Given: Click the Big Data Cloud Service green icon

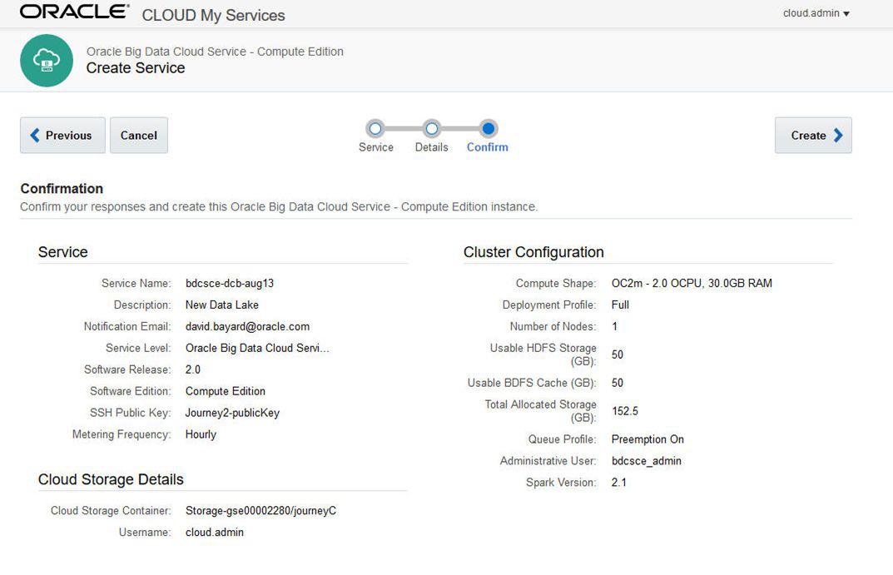Looking at the screenshot, I should point(47,61).
